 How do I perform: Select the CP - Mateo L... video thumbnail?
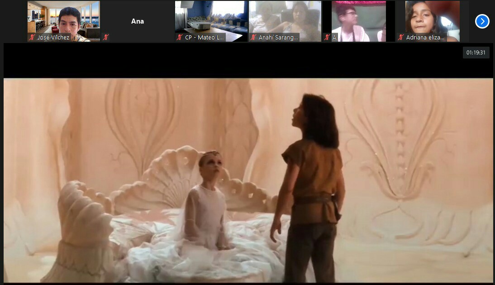(211, 21)
